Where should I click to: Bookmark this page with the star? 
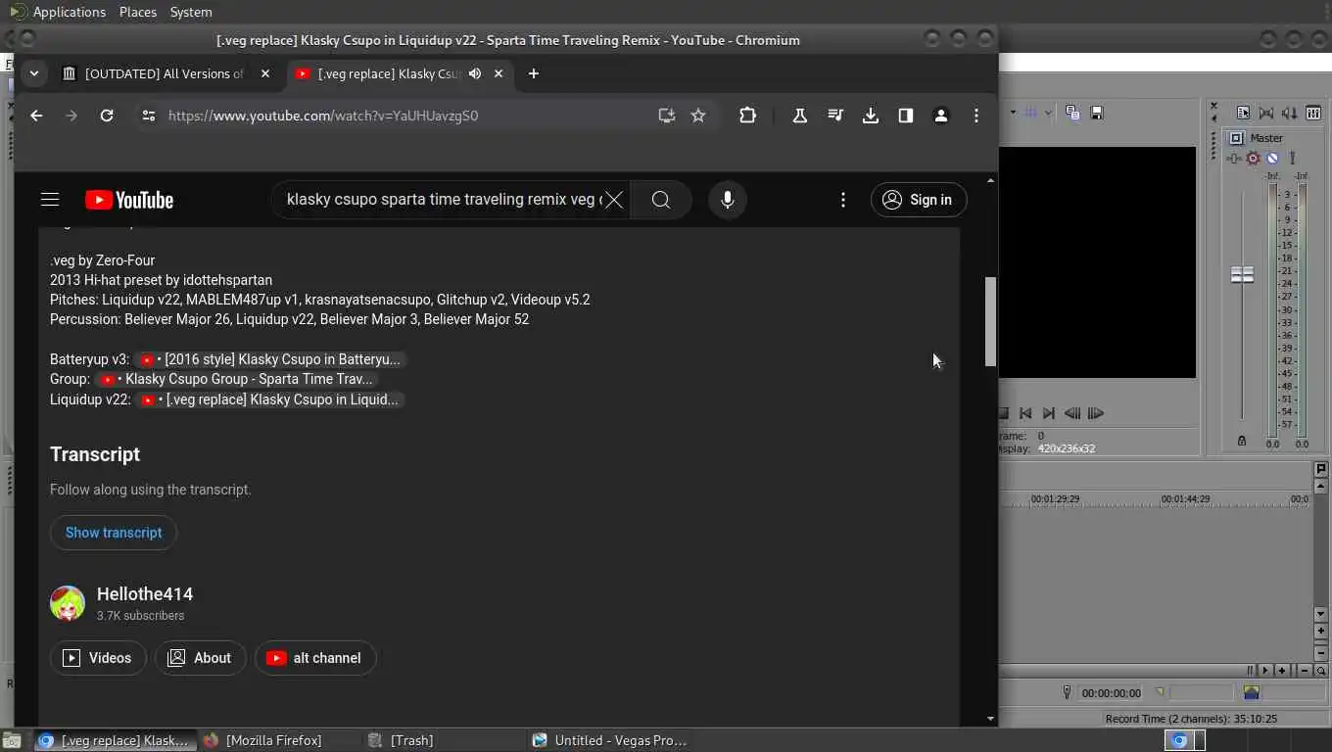698,116
